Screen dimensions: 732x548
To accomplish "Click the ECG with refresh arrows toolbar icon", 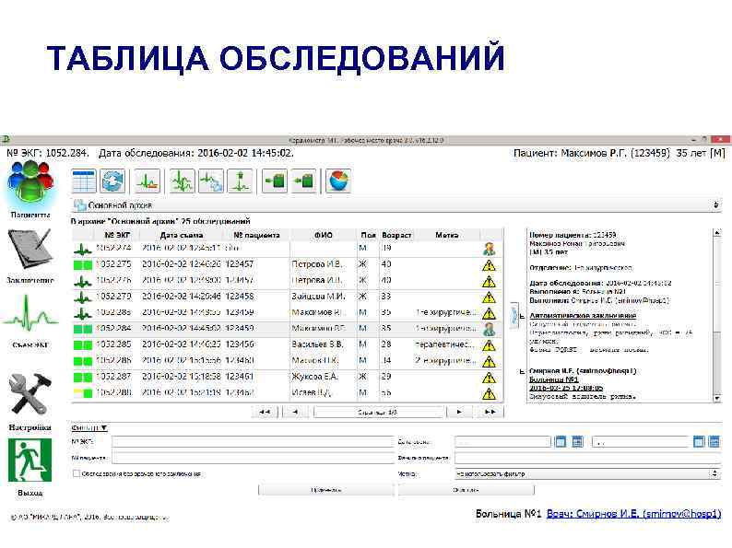I will [210, 181].
